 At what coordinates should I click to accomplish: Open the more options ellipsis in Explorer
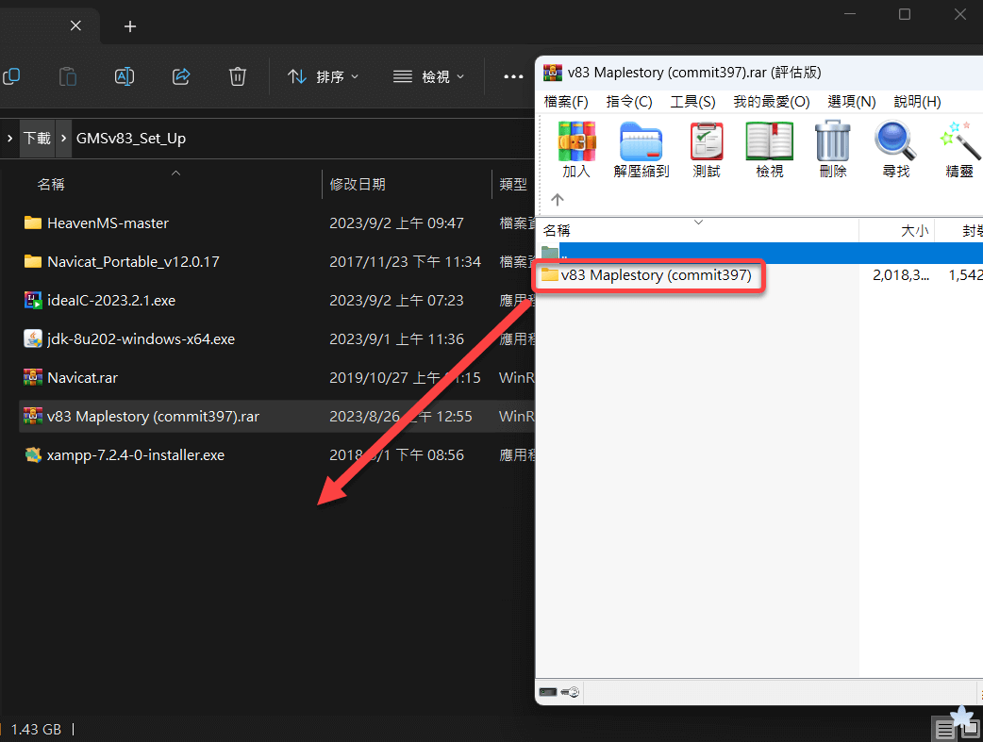pyautogui.click(x=513, y=76)
